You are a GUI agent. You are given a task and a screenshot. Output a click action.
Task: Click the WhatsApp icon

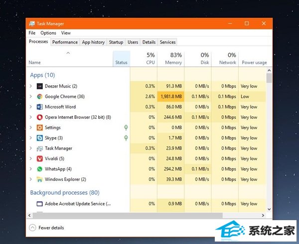pos(39,169)
